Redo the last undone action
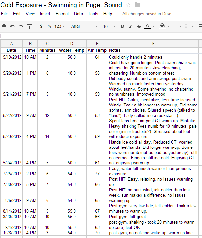The height and width of the screenshot is (238, 202). pos(21,26)
